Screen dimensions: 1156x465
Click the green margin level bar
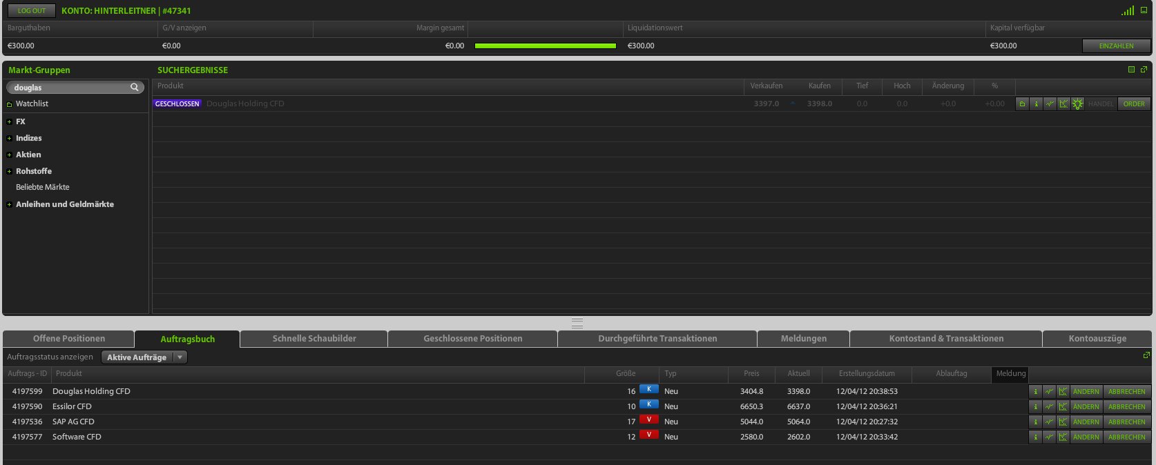545,46
